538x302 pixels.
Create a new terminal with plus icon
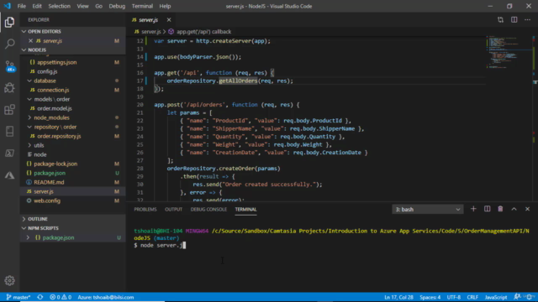point(473,209)
